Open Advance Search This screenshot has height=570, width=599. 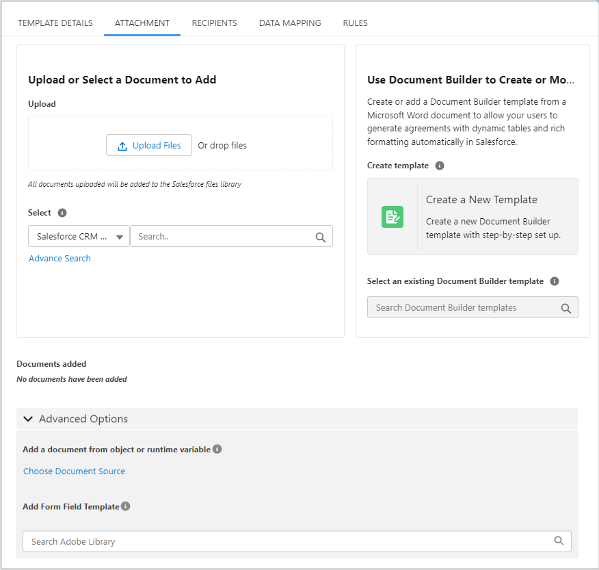coord(59,258)
